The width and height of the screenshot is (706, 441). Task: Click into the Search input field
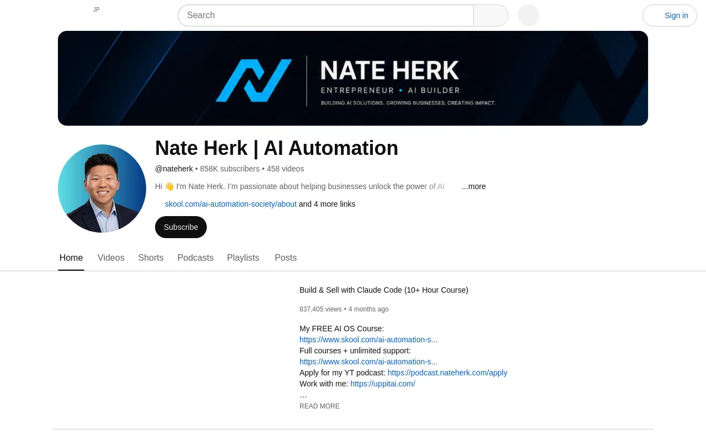(325, 15)
